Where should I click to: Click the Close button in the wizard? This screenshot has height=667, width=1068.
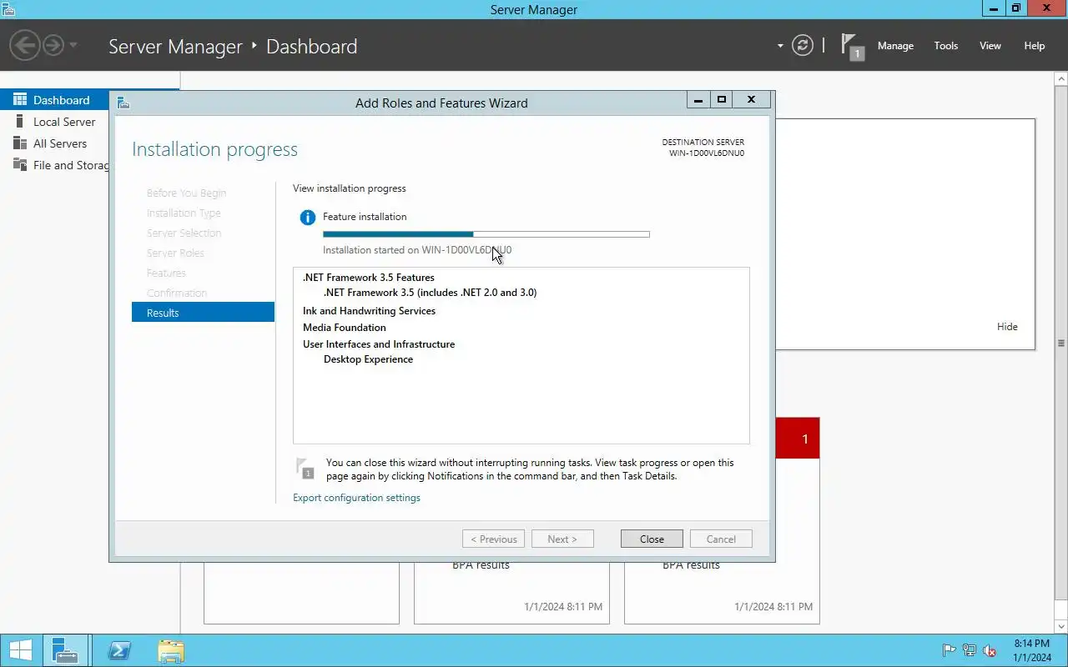652,539
